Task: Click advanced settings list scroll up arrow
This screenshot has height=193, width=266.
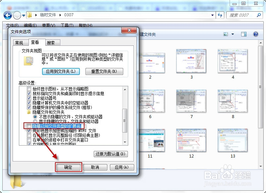Action: tap(125, 89)
